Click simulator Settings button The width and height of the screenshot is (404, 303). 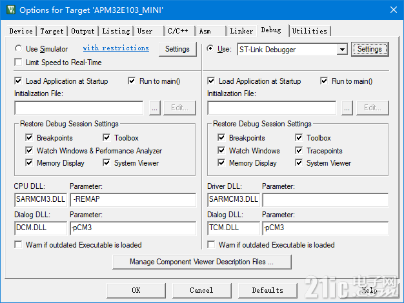pyautogui.click(x=177, y=49)
